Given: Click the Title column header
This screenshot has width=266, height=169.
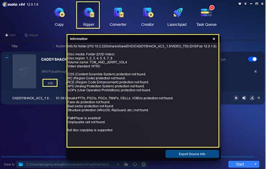Looking at the screenshot, I should pyautogui.click(x=14, y=46).
